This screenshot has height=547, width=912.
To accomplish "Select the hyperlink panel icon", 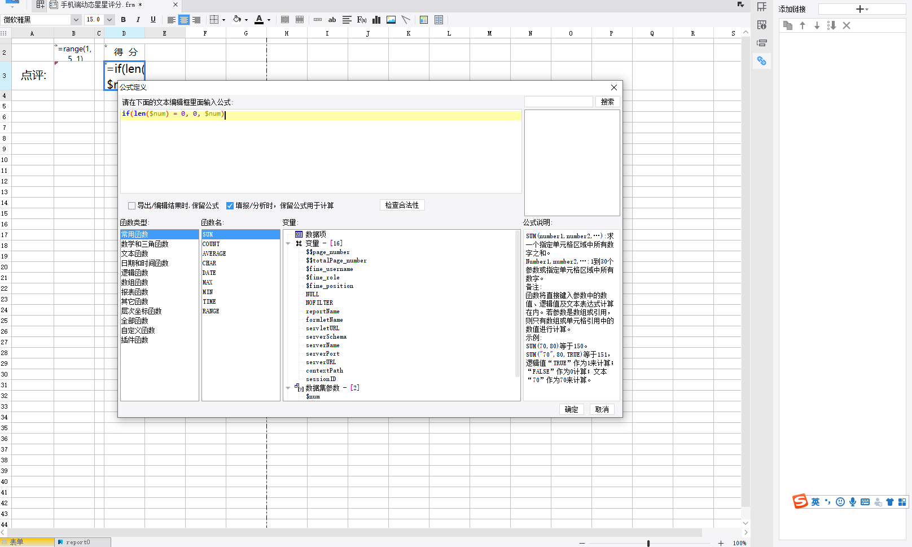I will [762, 60].
